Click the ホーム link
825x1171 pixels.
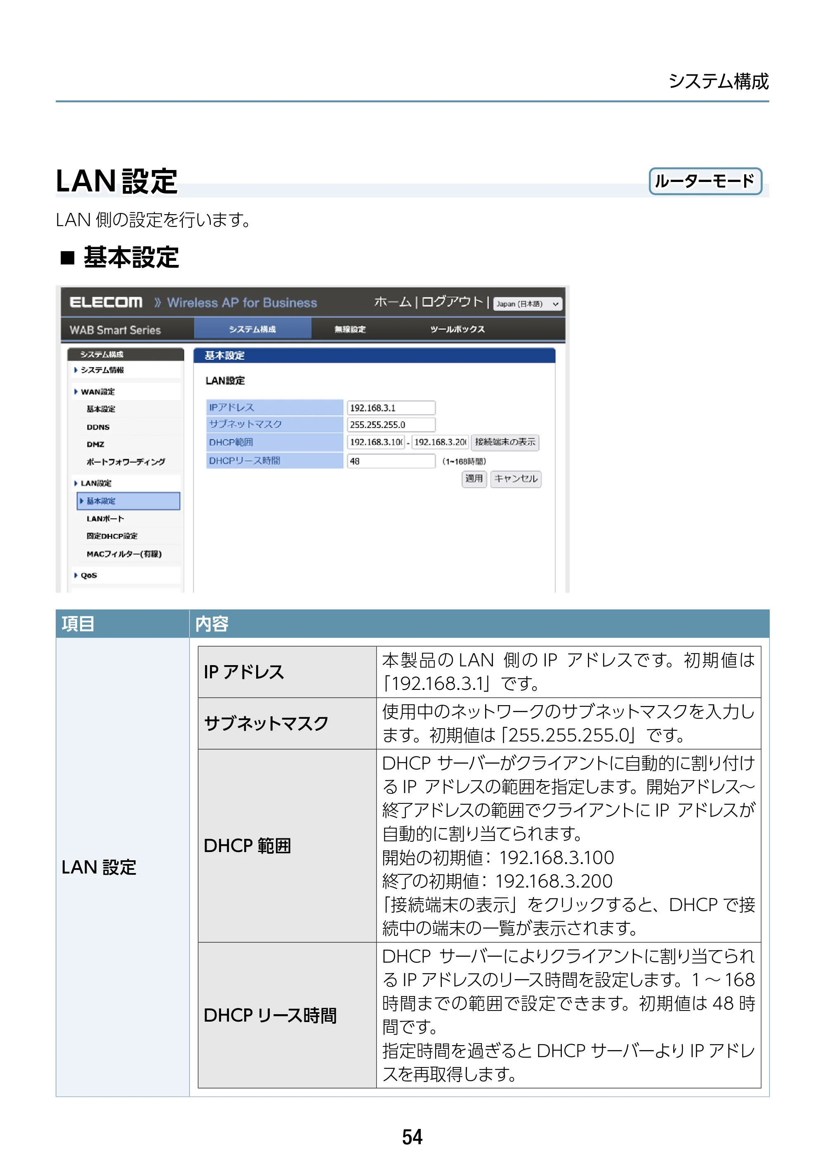[x=393, y=302]
